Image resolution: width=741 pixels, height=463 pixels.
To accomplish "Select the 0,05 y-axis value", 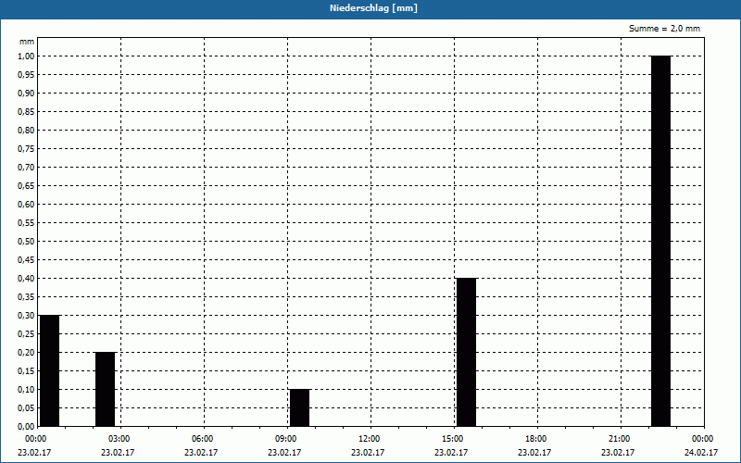I will click(26, 408).
